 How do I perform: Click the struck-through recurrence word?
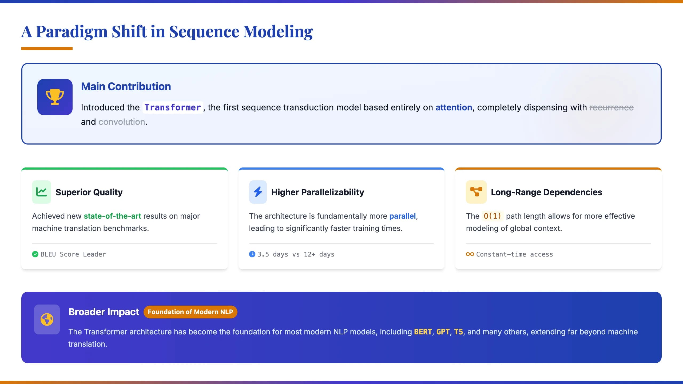[611, 107]
